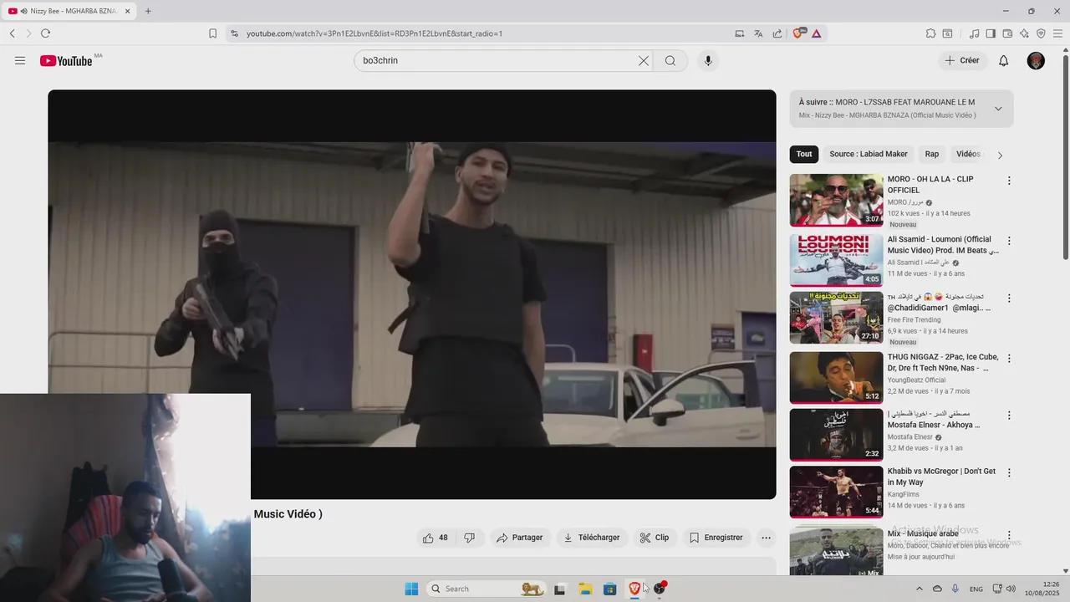The height and width of the screenshot is (602, 1070).
Task: Toggle the browser sidebar panel icon
Action: tap(991, 33)
